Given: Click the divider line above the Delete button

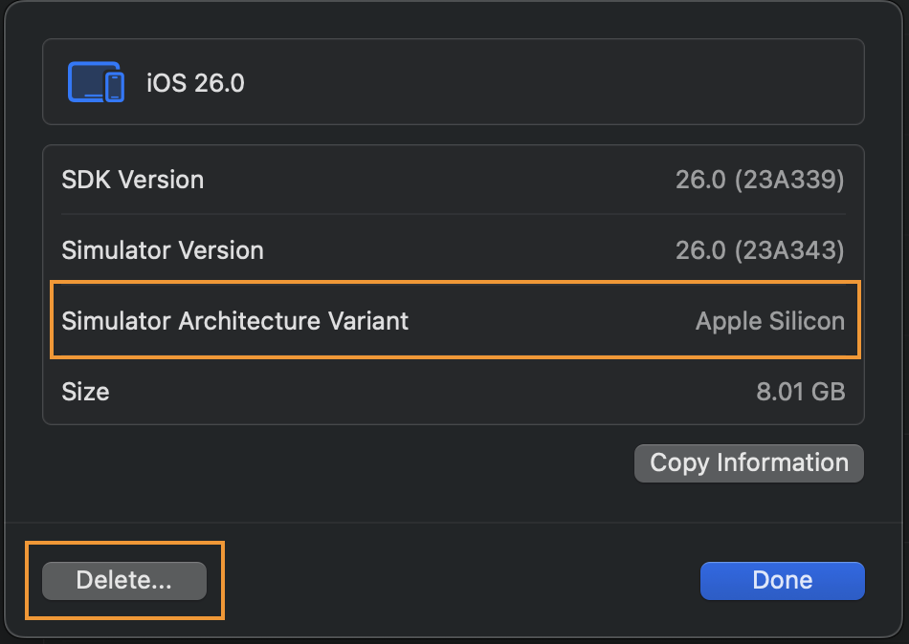Looking at the screenshot, I should pos(454,523).
